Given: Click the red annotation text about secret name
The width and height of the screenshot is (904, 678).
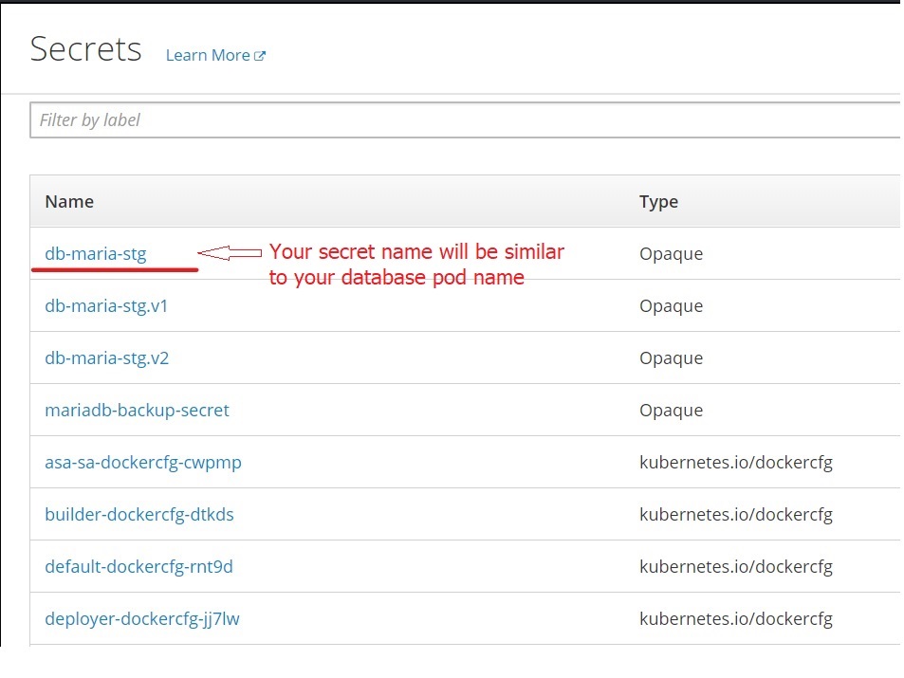Looking at the screenshot, I should coord(415,265).
